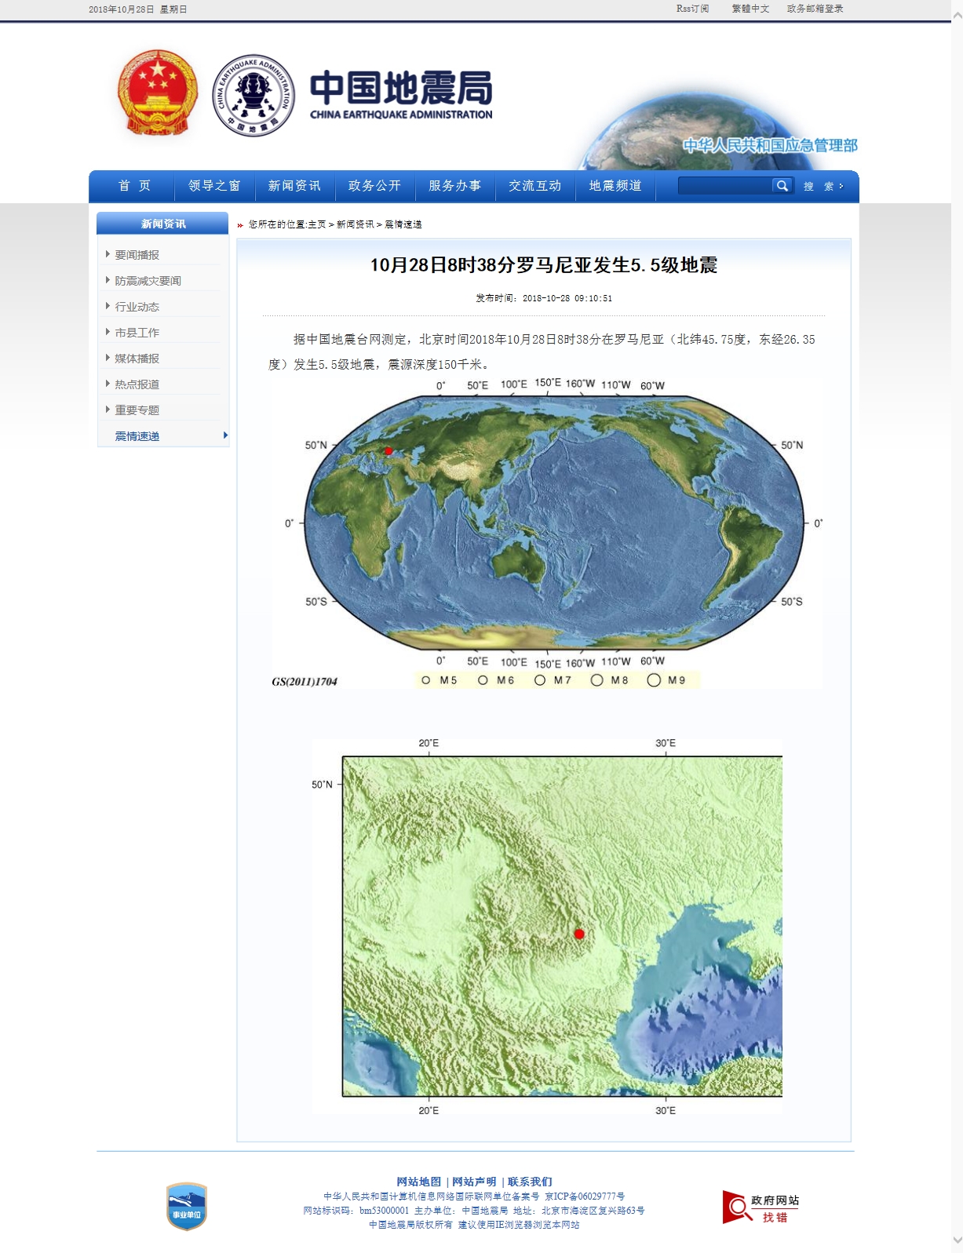Screen dimensions: 963x1253
Task: Click the arrow beside 行业动态
Action: pyautogui.click(x=108, y=306)
